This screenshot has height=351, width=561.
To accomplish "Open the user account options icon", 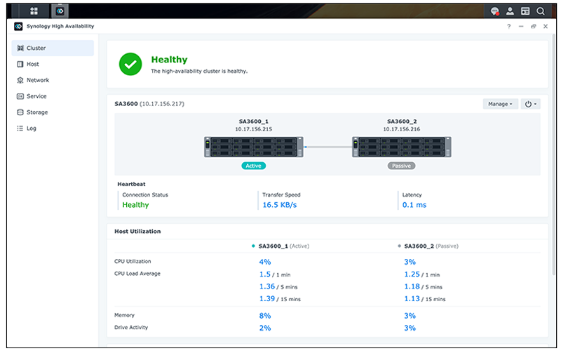I will [x=510, y=11].
